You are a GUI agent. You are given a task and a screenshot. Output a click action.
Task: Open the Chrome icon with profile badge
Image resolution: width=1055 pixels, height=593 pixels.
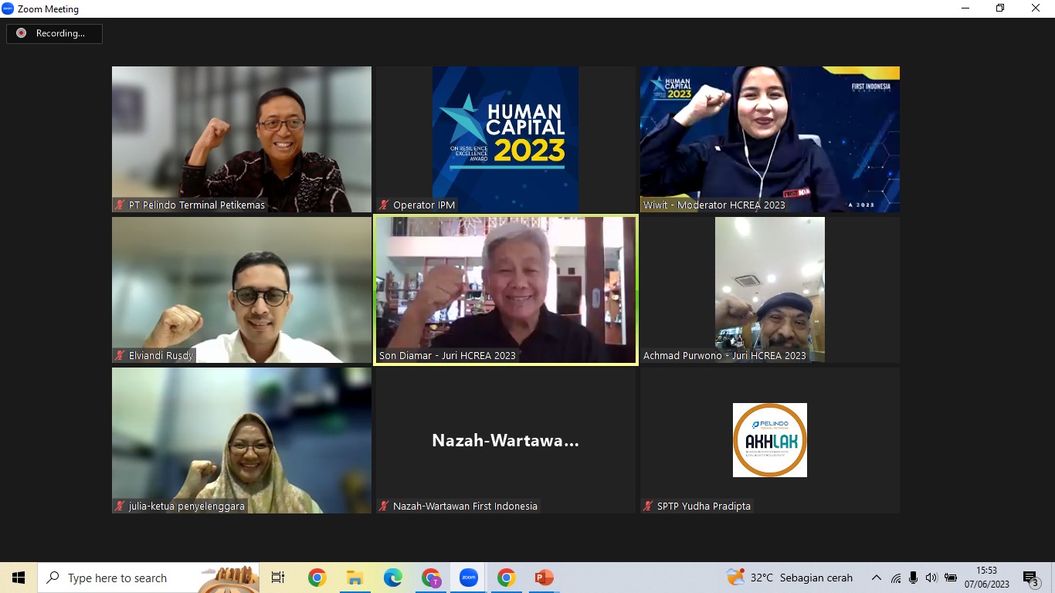tap(430, 578)
